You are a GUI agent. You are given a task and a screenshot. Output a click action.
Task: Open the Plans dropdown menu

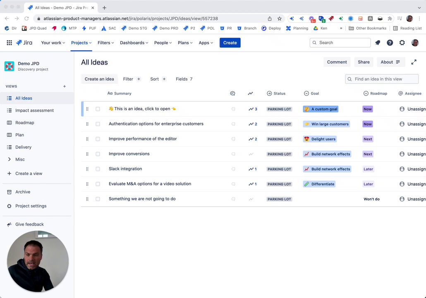click(185, 43)
